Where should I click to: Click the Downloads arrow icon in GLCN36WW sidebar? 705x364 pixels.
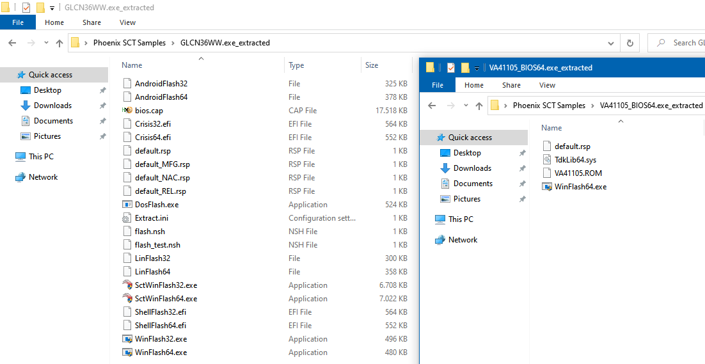click(26, 106)
